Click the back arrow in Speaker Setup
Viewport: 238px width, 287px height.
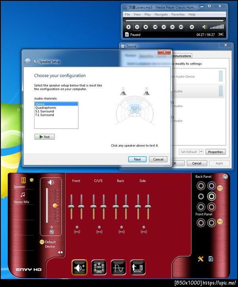28,62
